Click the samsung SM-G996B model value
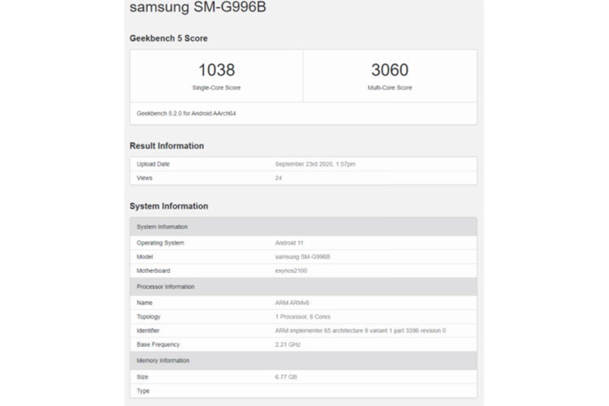This screenshot has width=609, height=406. tap(302, 257)
